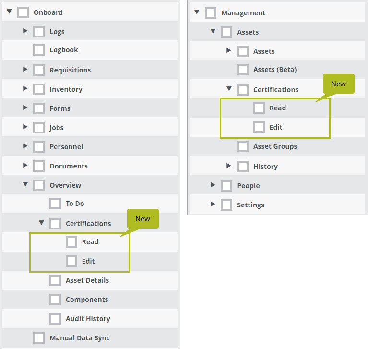Check the Logbook checkbox

point(39,50)
